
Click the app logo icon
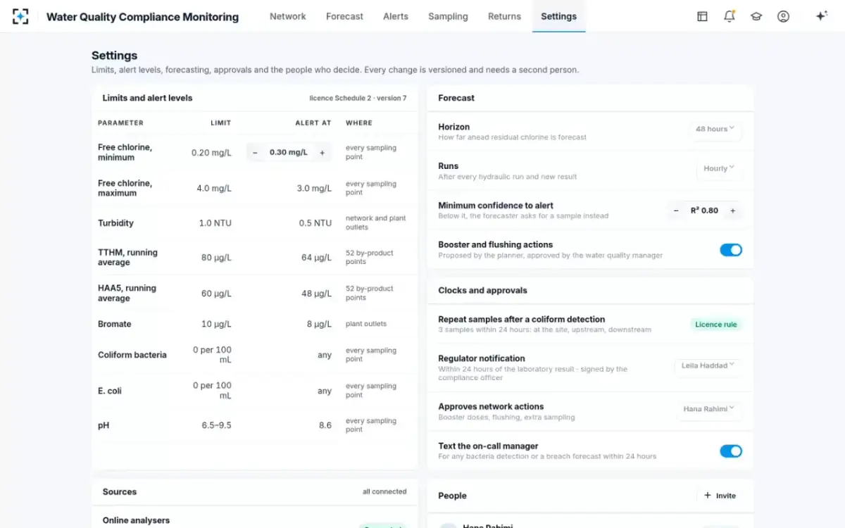20,16
